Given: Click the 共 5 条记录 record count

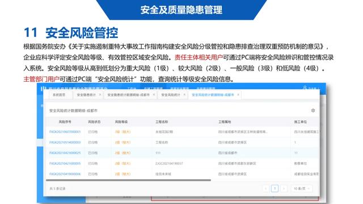Looking at the screenshot, I should pos(57,189).
